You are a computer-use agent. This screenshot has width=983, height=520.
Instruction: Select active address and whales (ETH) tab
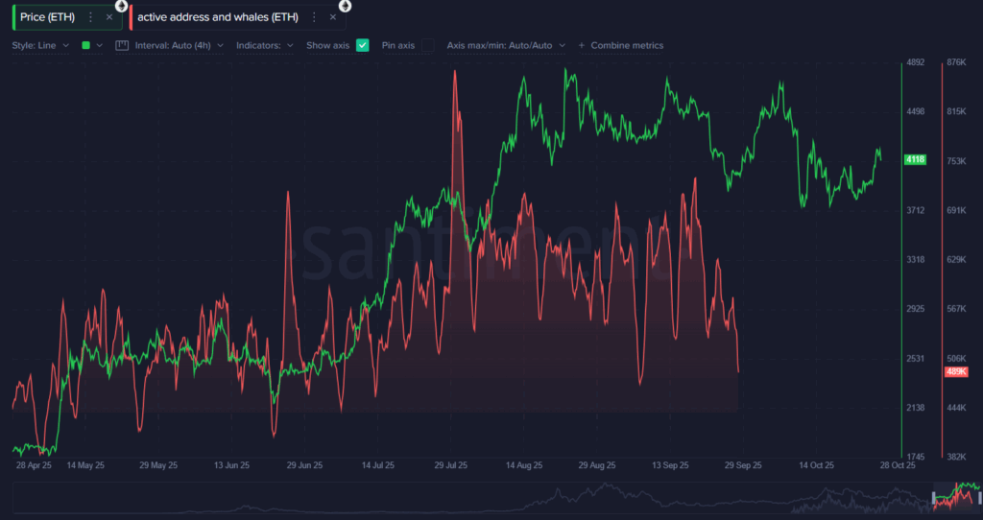pyautogui.click(x=217, y=17)
